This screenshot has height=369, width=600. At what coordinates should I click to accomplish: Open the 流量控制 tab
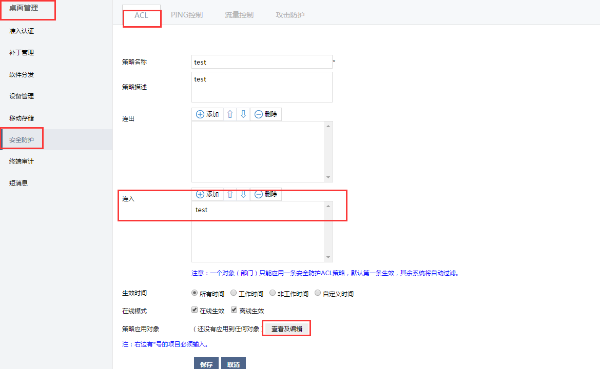click(x=239, y=15)
